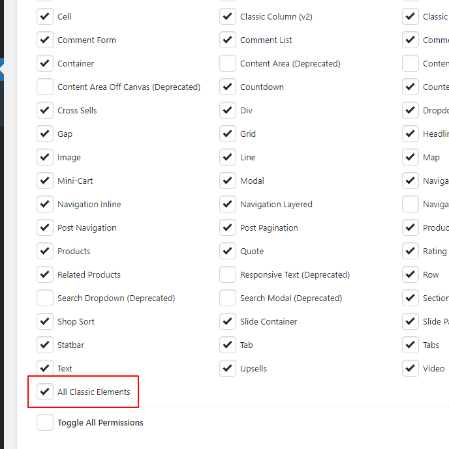
Task: Uncheck the Countdown element
Action: pos(228,87)
